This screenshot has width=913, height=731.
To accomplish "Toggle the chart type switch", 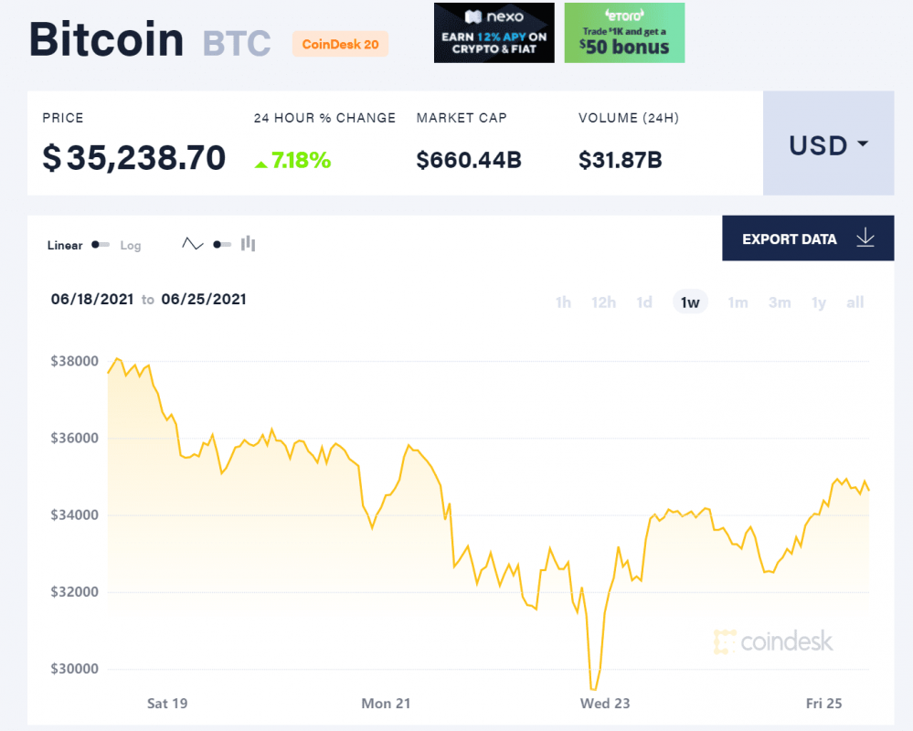I will pyautogui.click(x=218, y=244).
